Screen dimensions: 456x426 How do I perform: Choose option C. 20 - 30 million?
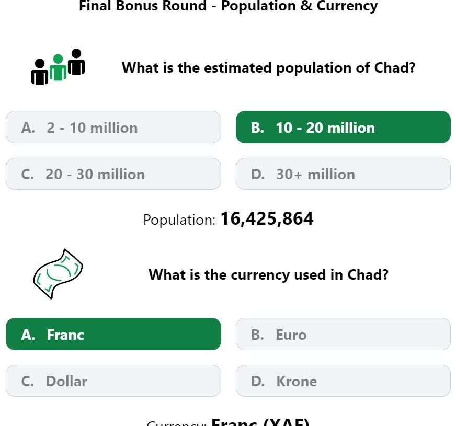coord(113,174)
